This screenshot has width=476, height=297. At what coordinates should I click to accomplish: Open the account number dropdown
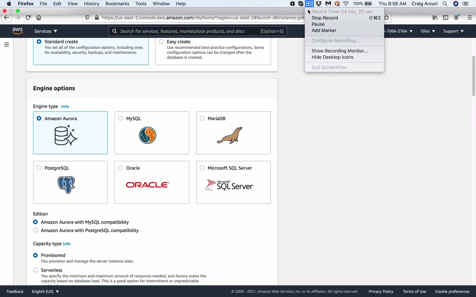pyautogui.click(x=398, y=31)
